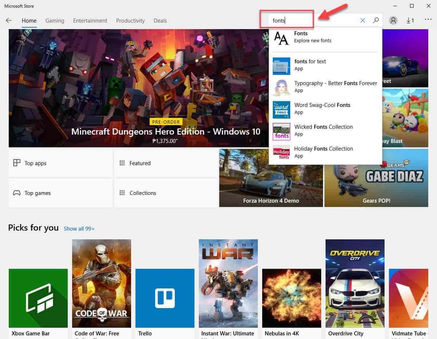
Task: Click the fonts for text app icon
Action: (282, 66)
